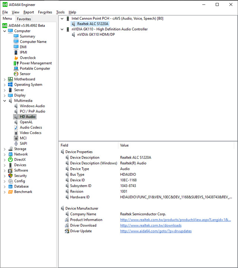Viewport: 238px width, 268px height.
Task: Select the Server tower icon
Action: click(10, 90)
